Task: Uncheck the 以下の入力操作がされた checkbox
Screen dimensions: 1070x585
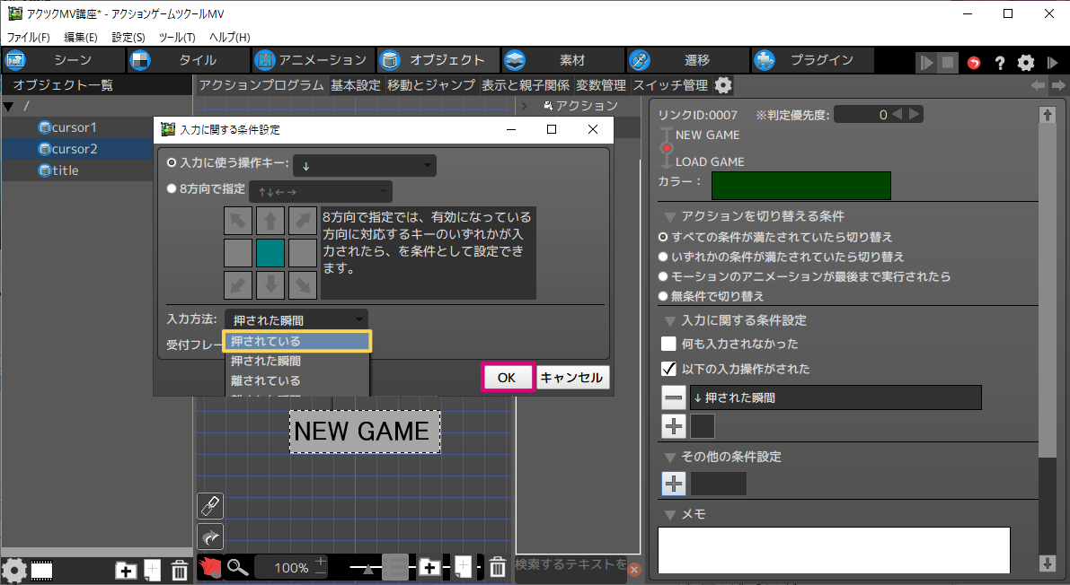Action: [668, 369]
